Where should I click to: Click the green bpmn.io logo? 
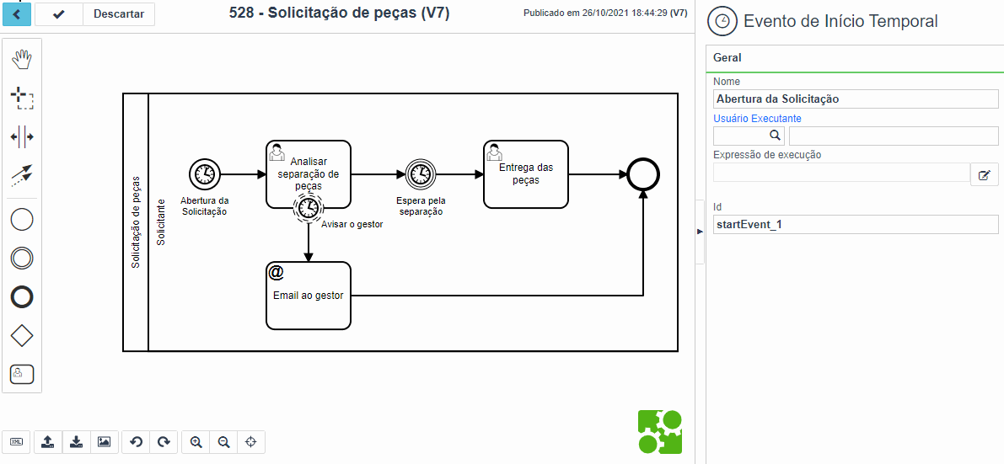tap(660, 433)
